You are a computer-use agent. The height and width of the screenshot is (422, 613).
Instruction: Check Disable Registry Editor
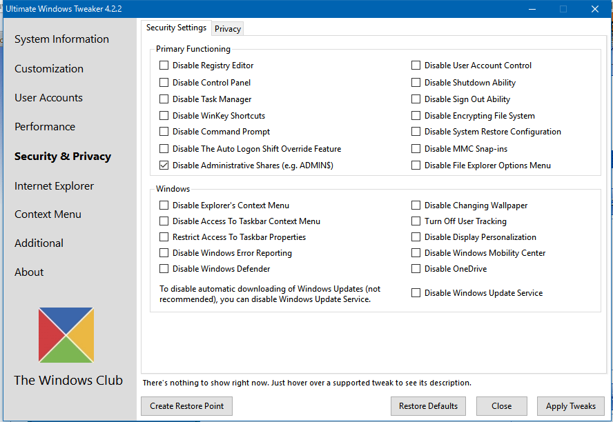pos(164,66)
